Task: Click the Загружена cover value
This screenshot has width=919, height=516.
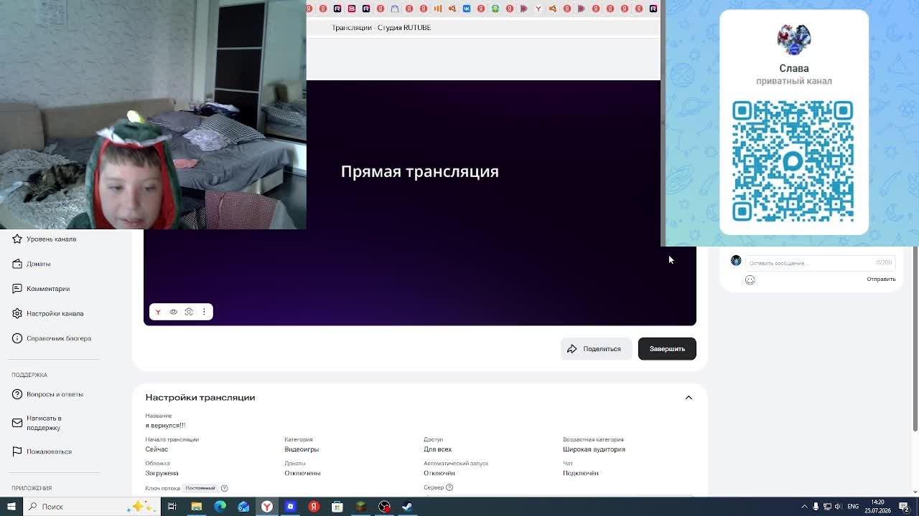Action: pos(162,473)
